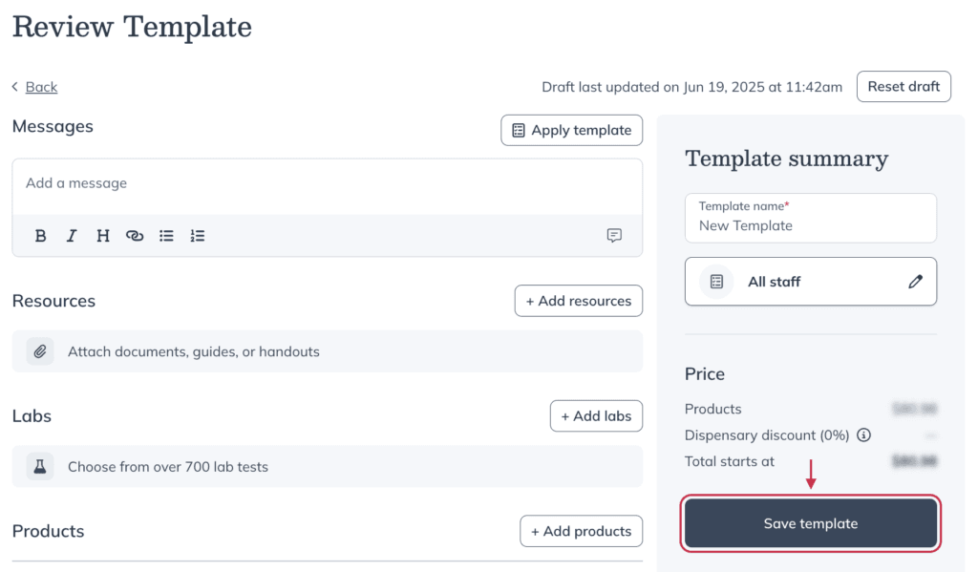978x572 pixels.
Task: Go back using the Back link
Action: pos(41,87)
